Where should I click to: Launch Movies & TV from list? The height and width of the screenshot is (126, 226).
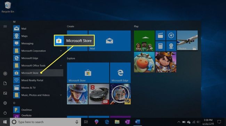pos(38,88)
